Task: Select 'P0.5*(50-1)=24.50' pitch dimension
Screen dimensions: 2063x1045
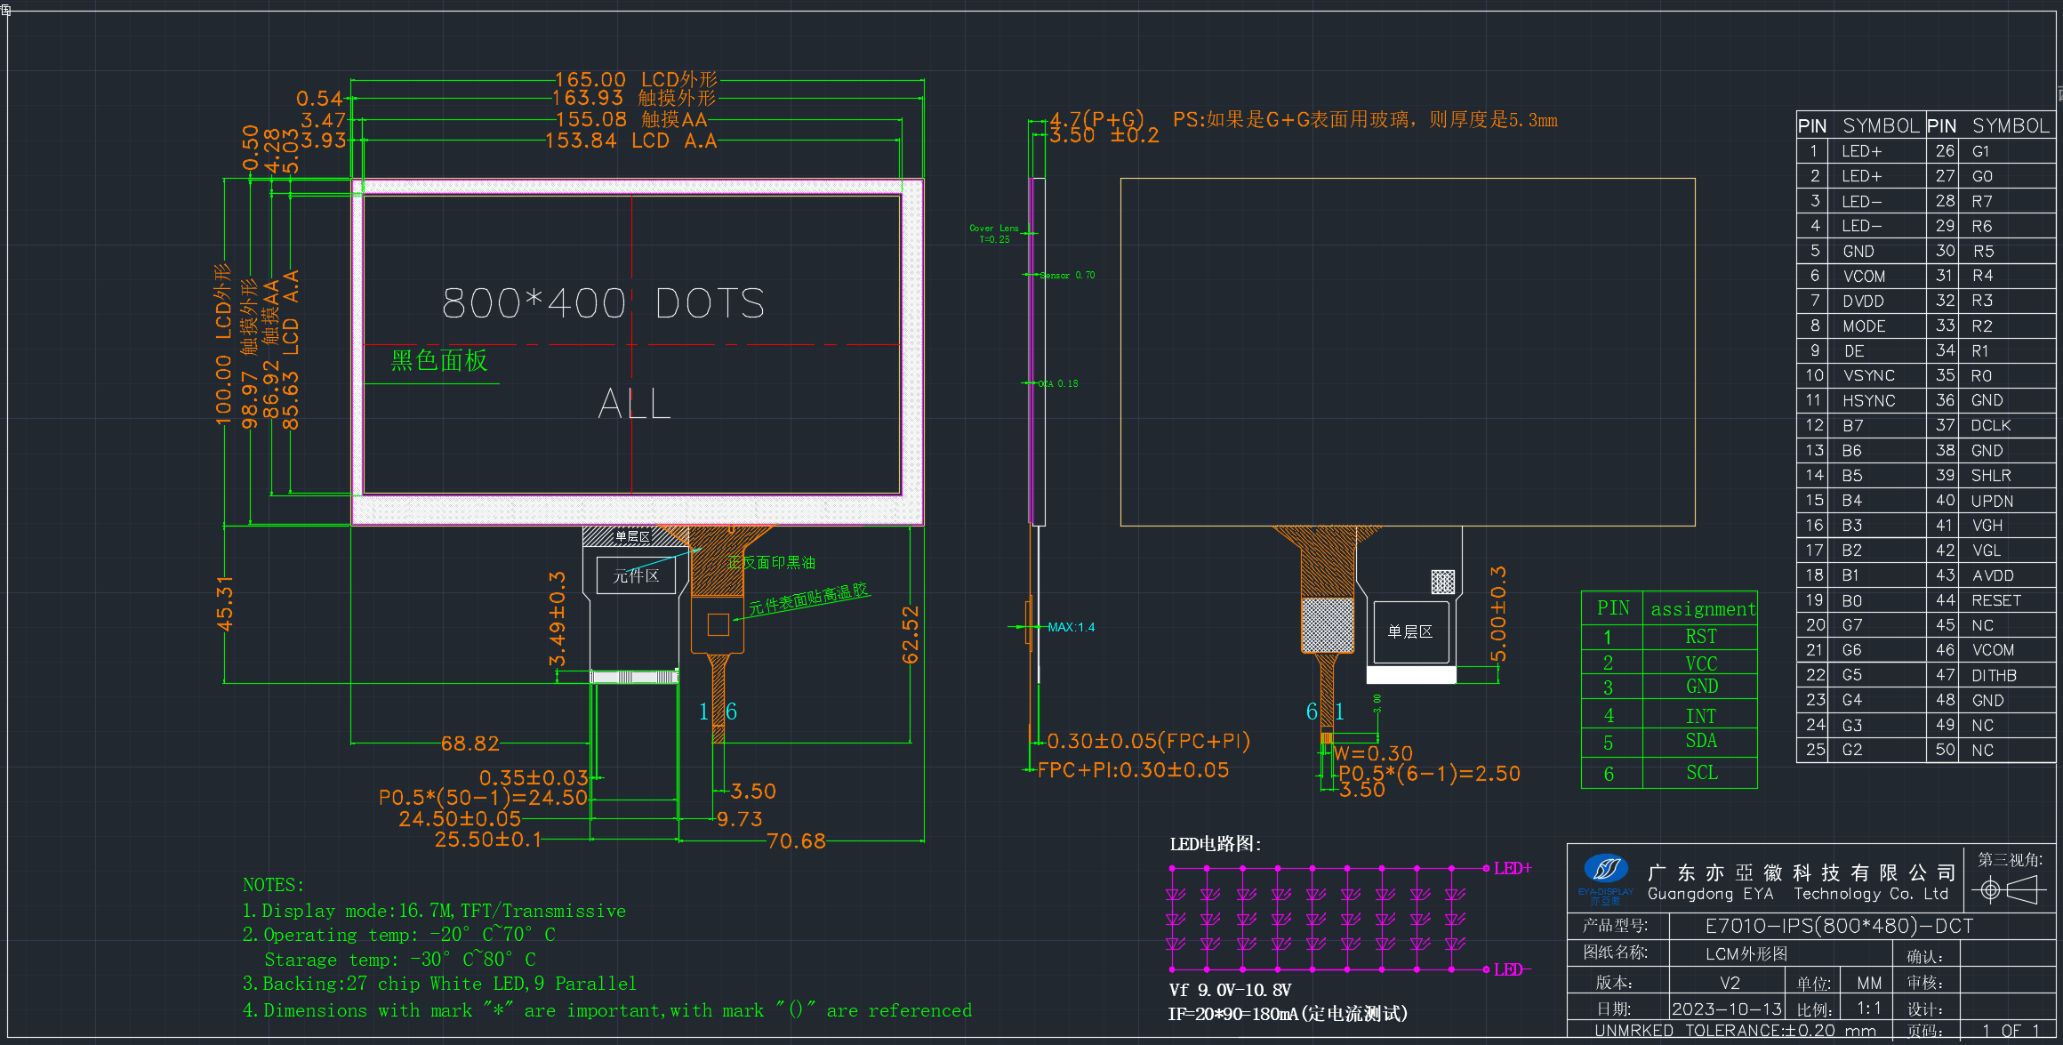Action: [483, 798]
